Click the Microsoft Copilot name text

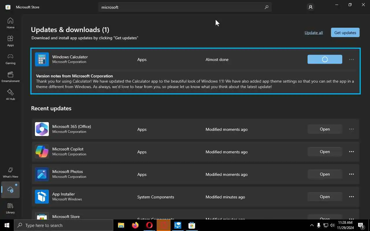pyautogui.click(x=68, y=149)
